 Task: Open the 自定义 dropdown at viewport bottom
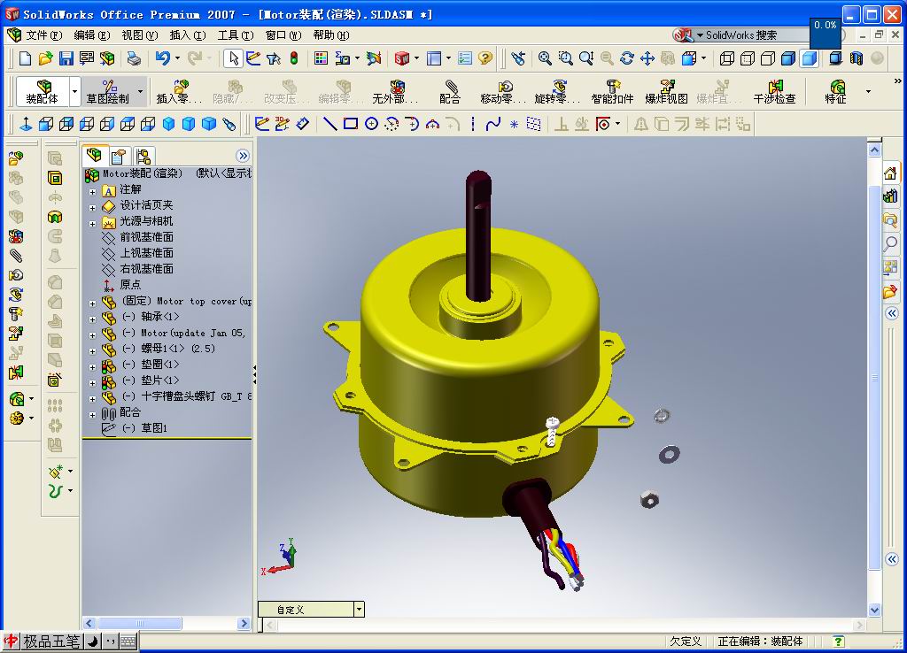click(x=360, y=609)
